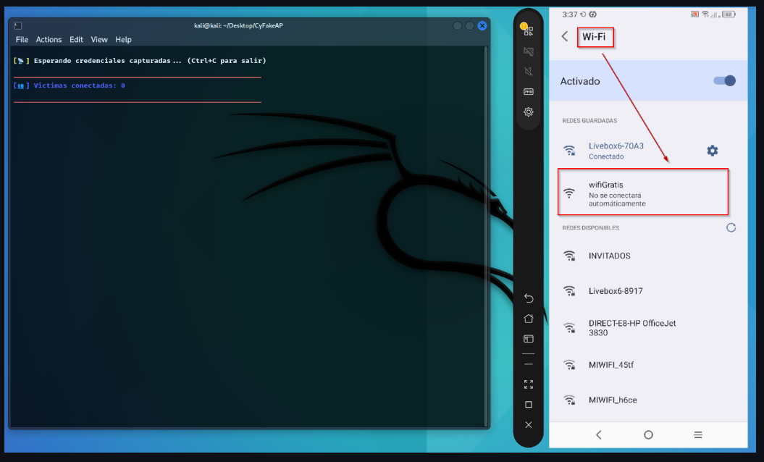The width and height of the screenshot is (764, 462).
Task: Close the mirroring toolbar with the X icon
Action: tap(529, 425)
